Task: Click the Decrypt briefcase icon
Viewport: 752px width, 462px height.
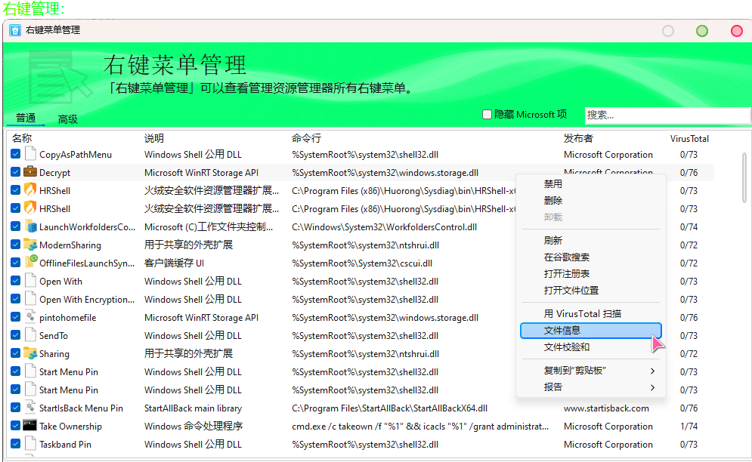Action: tap(30, 172)
